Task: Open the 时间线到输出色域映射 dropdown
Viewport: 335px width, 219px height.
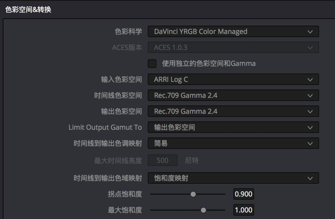Action: 233,178
